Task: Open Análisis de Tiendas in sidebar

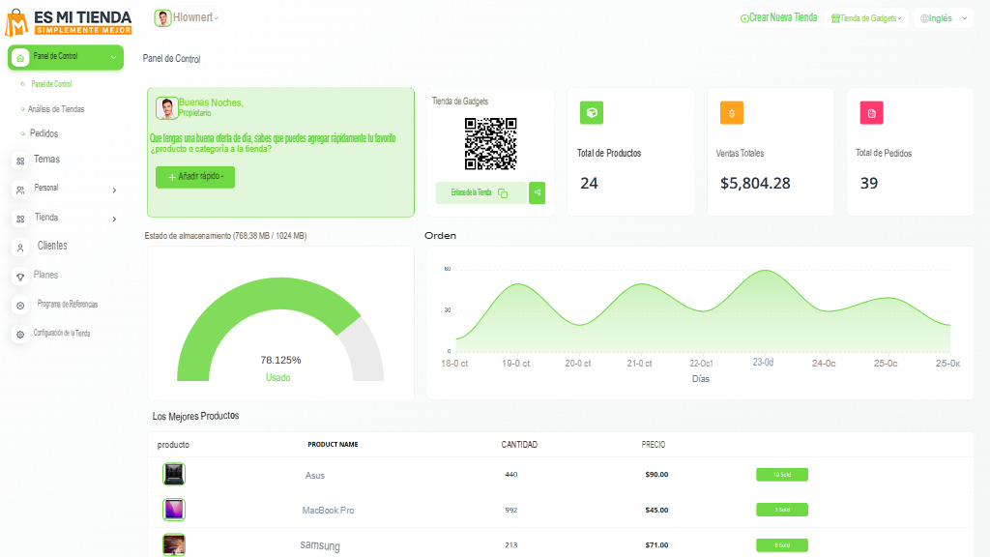Action: [x=56, y=109]
